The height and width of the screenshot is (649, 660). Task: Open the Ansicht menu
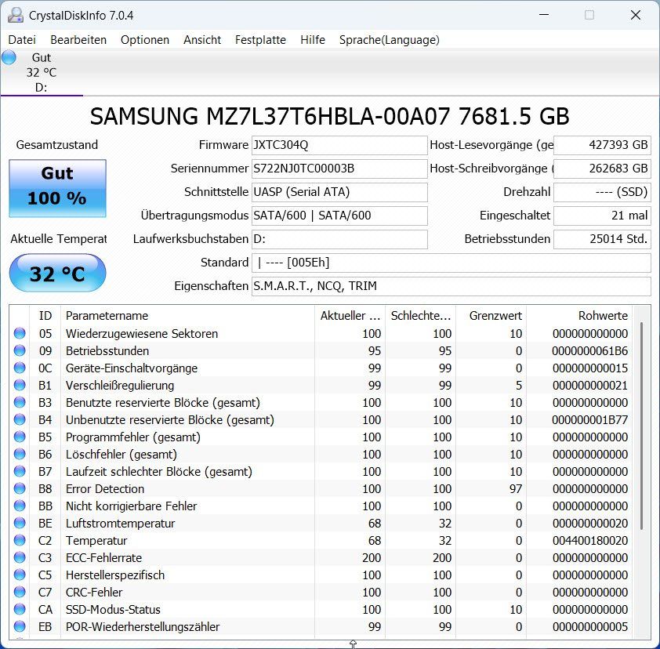[x=202, y=40]
